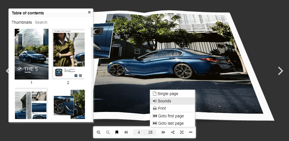Collapse the more options ellipsis menu
The width and height of the screenshot is (289, 141).
(x=191, y=132)
